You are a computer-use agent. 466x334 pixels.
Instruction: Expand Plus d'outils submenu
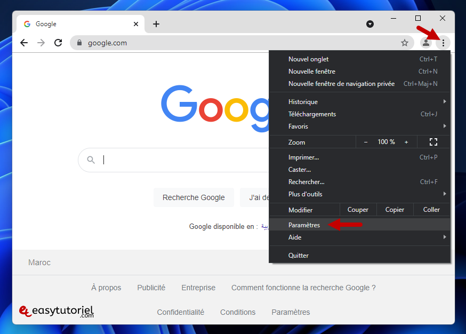[359, 194]
